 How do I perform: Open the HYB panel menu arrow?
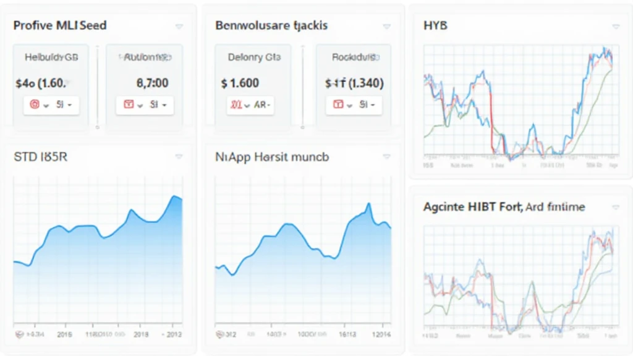pyautogui.click(x=616, y=27)
